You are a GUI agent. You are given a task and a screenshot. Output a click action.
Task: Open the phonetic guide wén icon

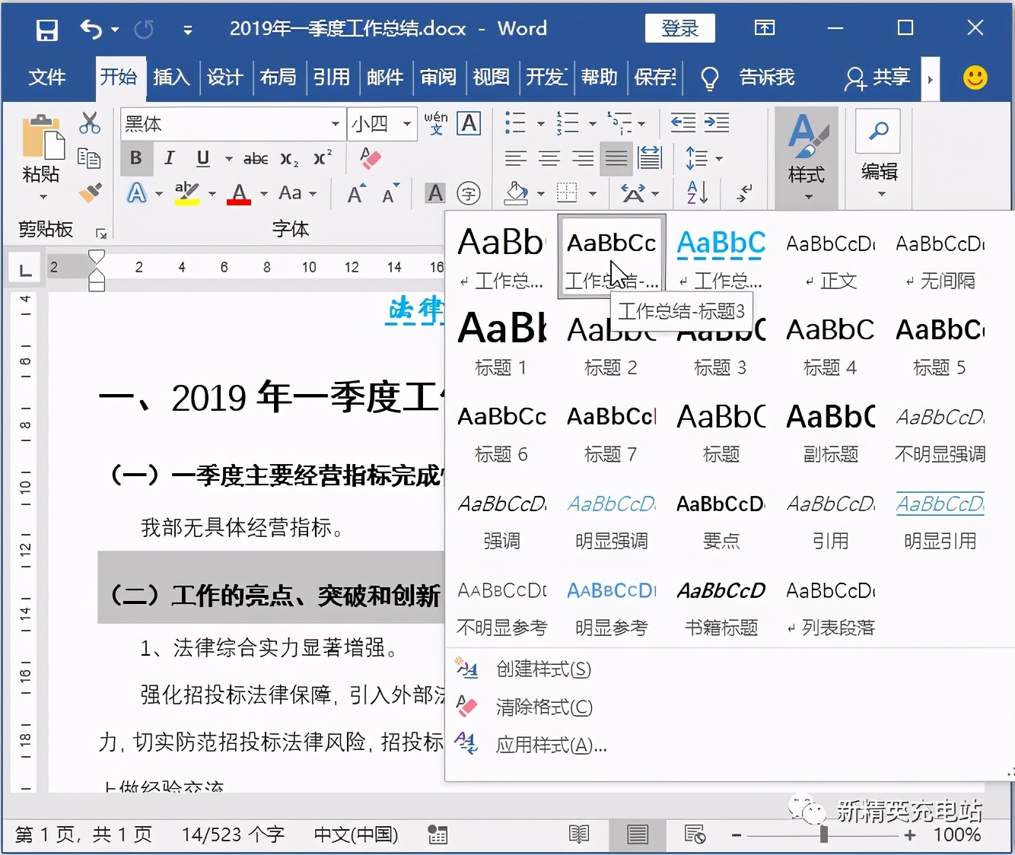pyautogui.click(x=436, y=123)
